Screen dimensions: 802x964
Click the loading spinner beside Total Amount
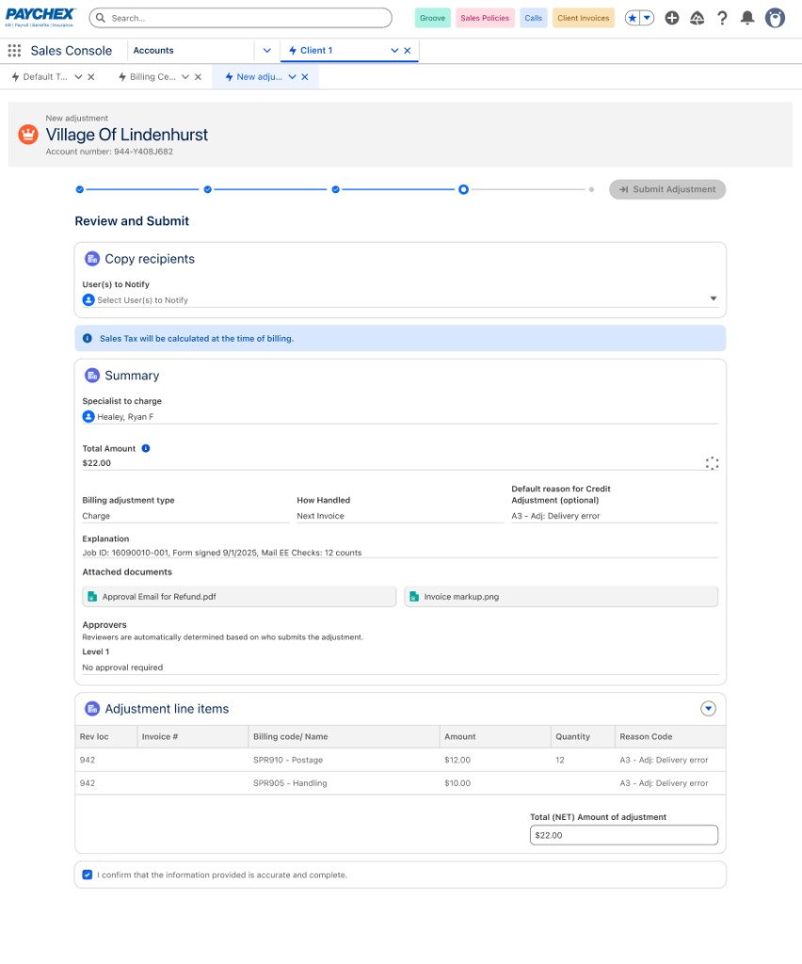712,463
